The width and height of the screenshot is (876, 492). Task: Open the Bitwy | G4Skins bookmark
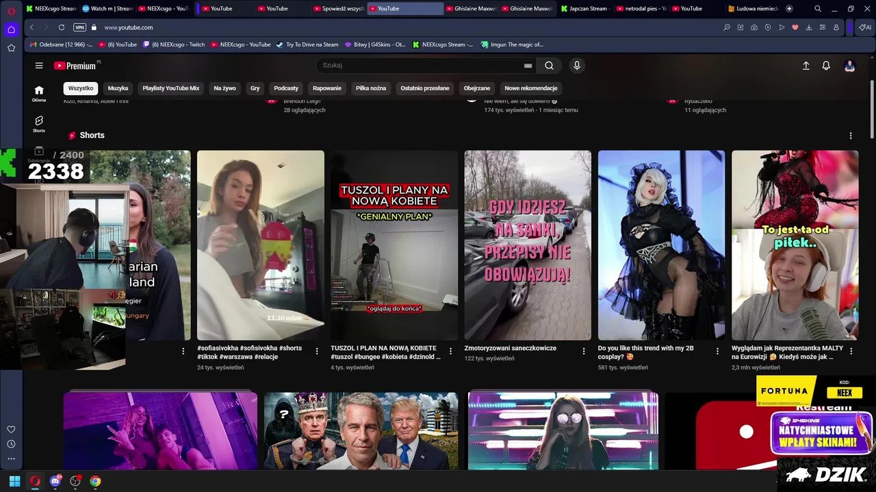375,44
